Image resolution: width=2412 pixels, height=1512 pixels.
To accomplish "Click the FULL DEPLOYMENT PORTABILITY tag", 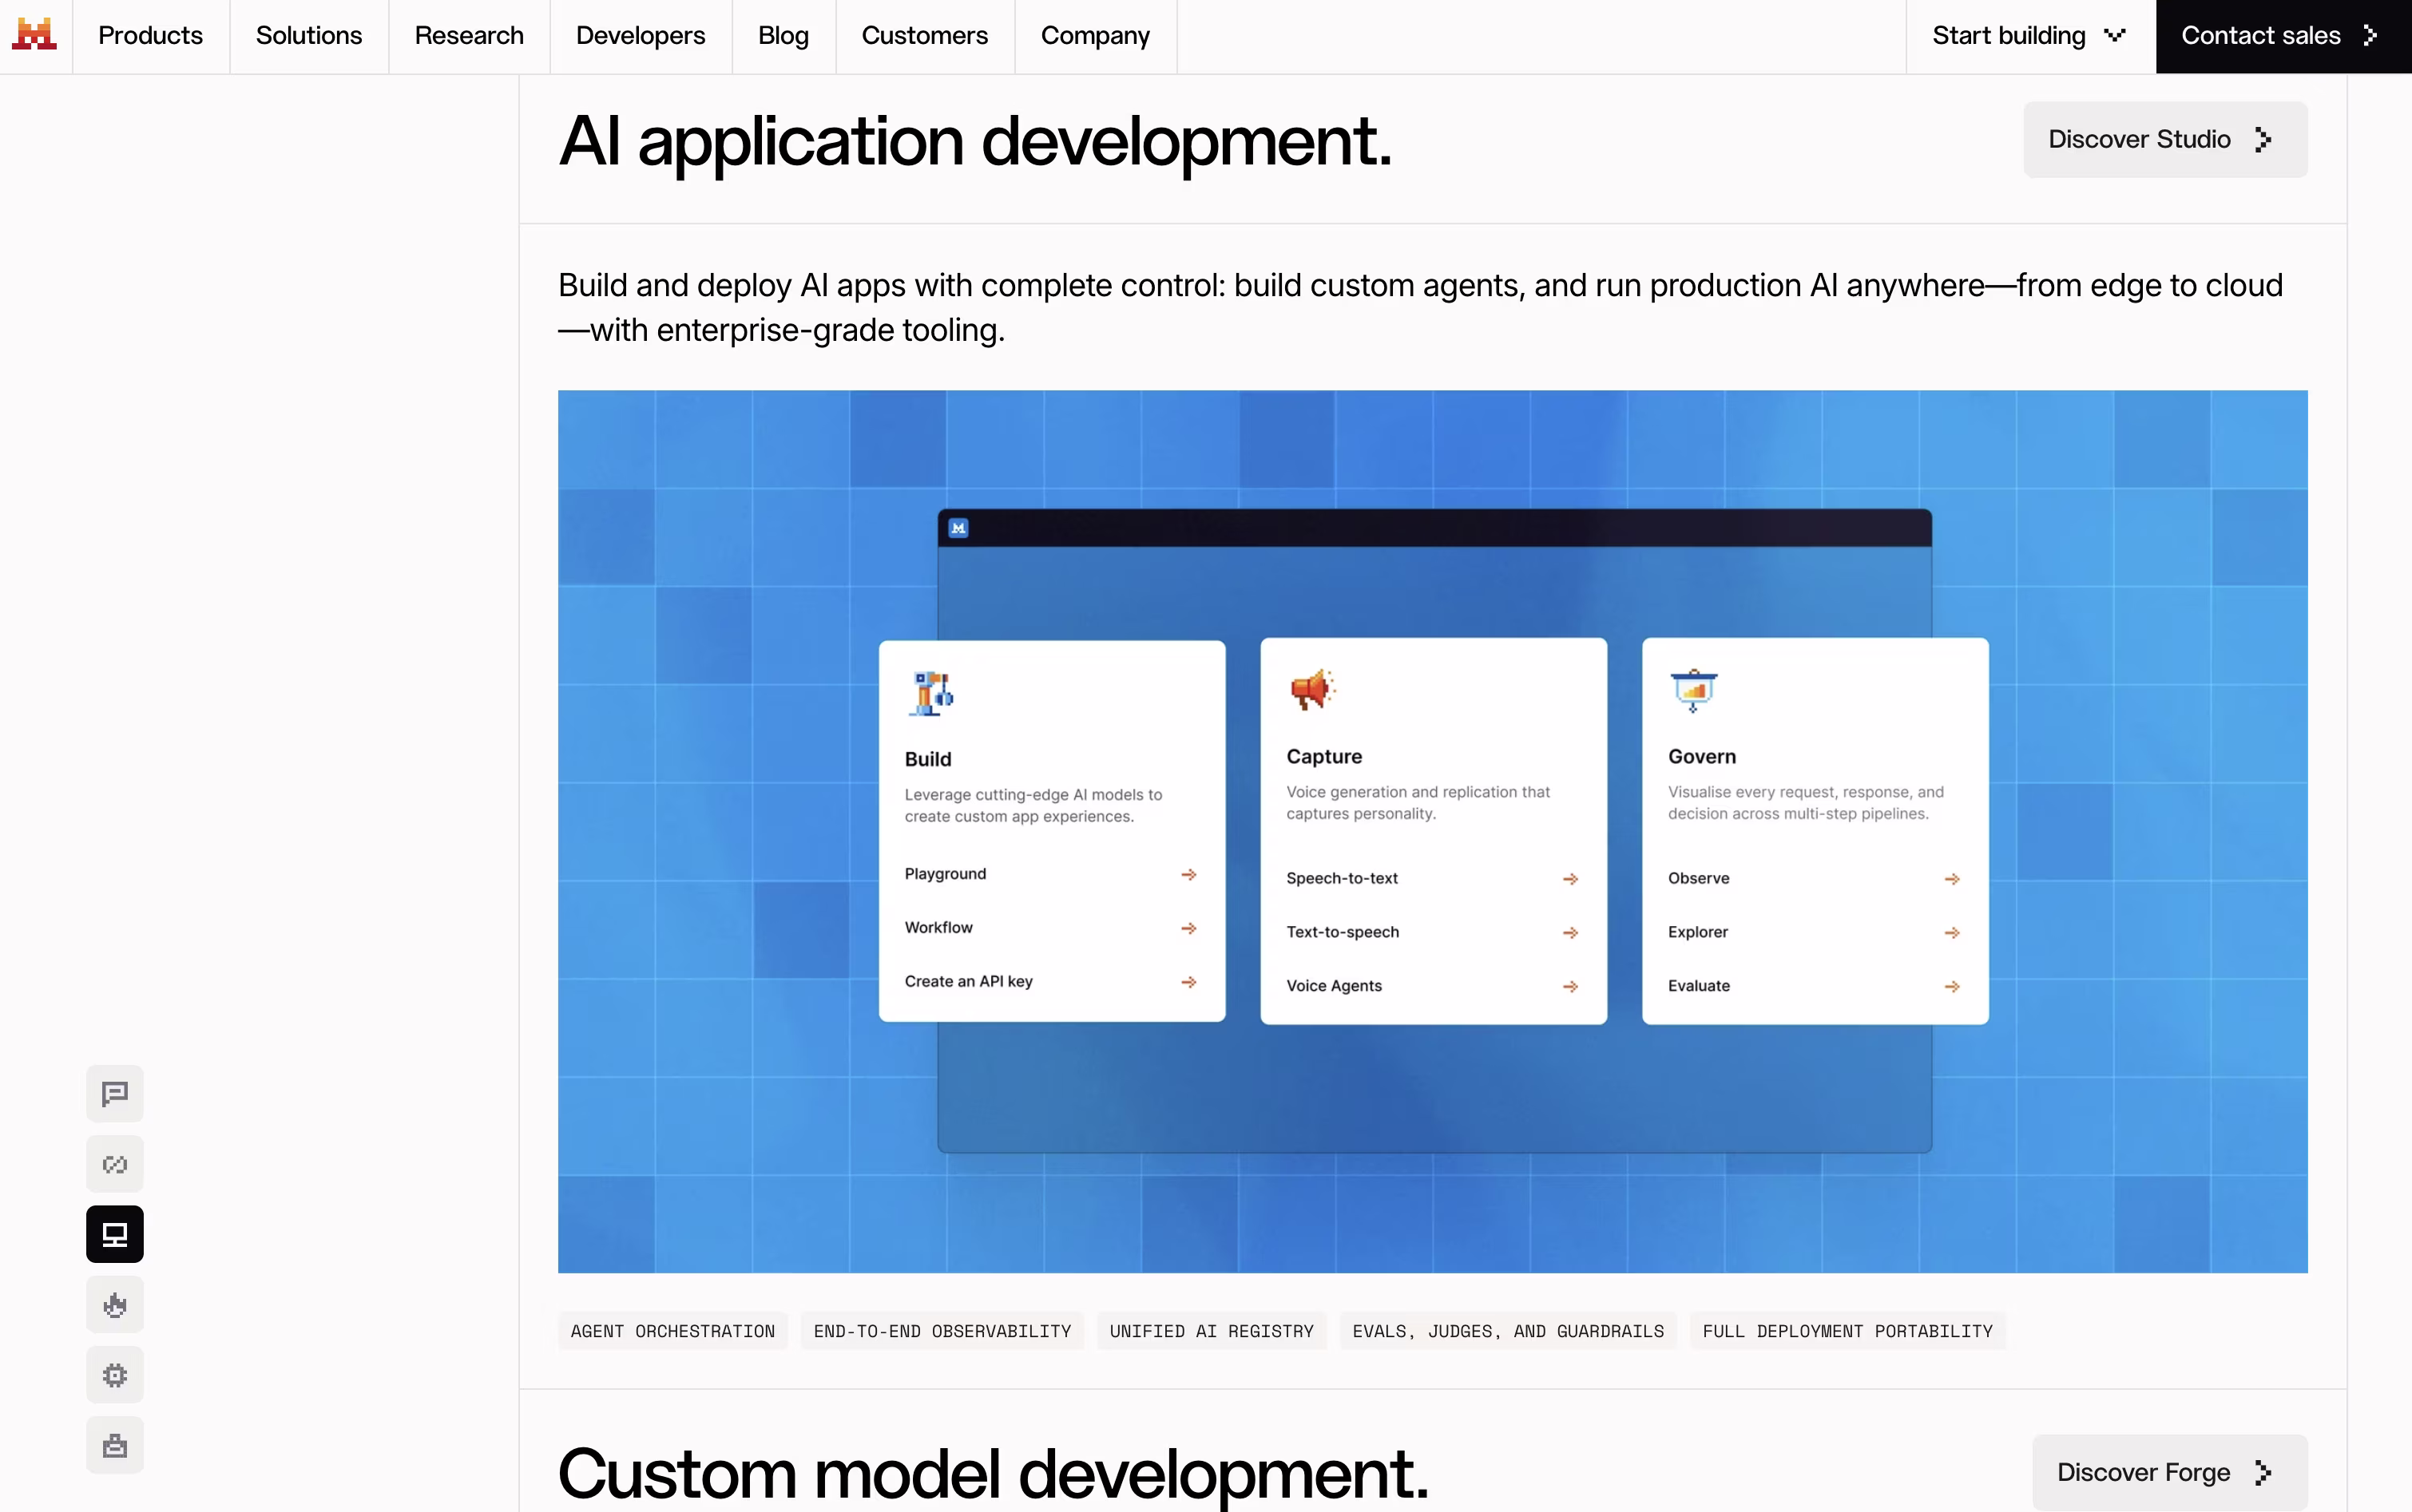I will 1848,1331.
